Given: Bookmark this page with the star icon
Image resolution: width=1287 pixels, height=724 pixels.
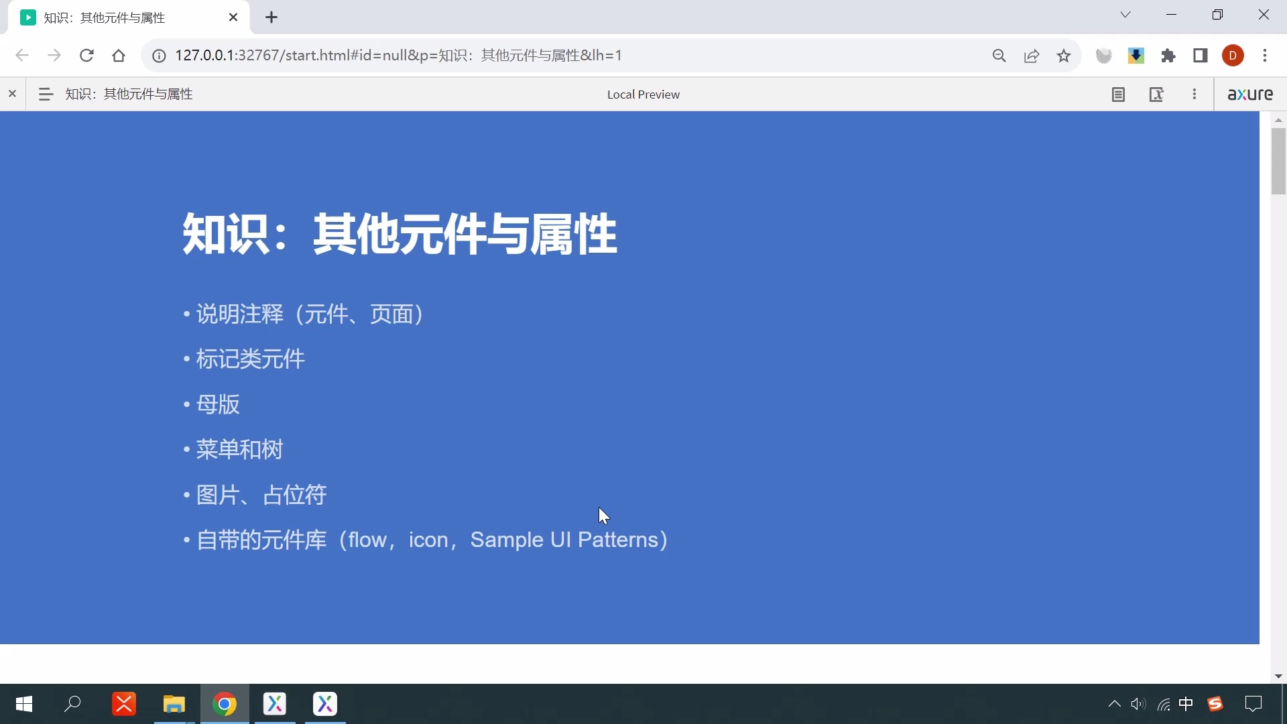Looking at the screenshot, I should coord(1064,56).
